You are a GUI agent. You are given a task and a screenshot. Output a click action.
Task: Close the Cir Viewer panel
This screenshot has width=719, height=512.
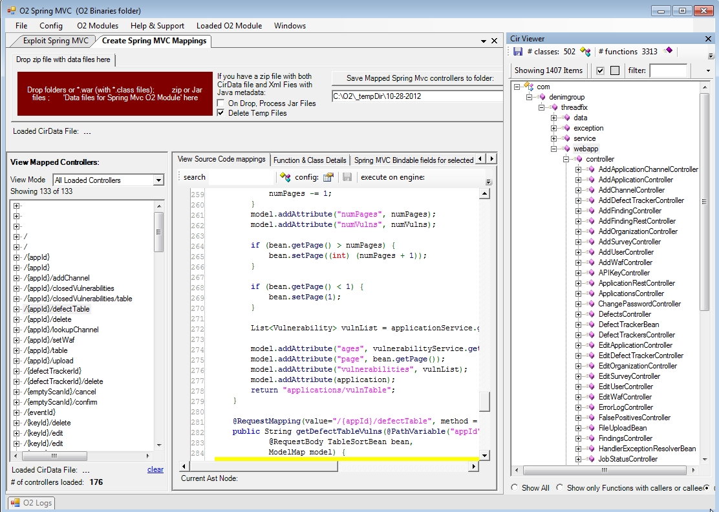coord(708,39)
